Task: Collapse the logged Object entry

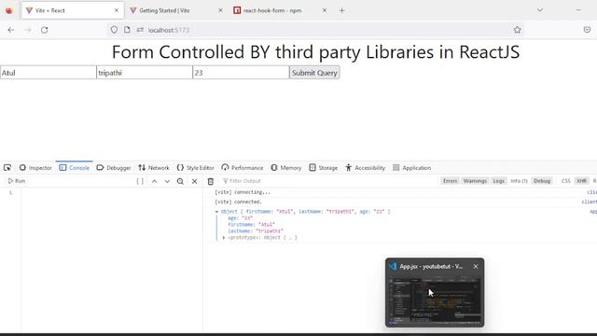Action: click(216, 212)
